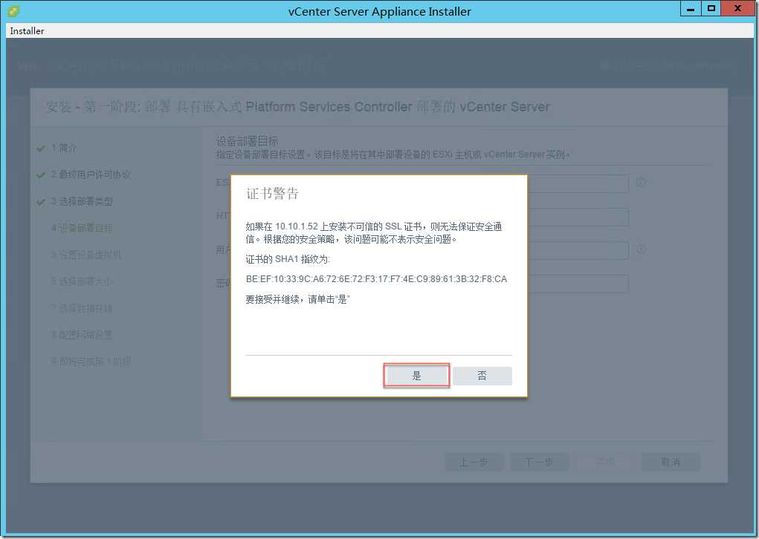Click the 下一步 button in background wizard
759x539 pixels.
click(x=539, y=462)
